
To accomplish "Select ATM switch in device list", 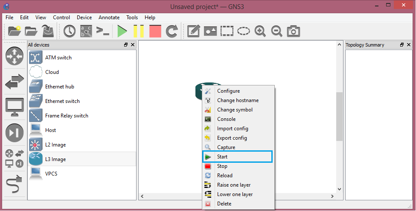I will point(82,58).
